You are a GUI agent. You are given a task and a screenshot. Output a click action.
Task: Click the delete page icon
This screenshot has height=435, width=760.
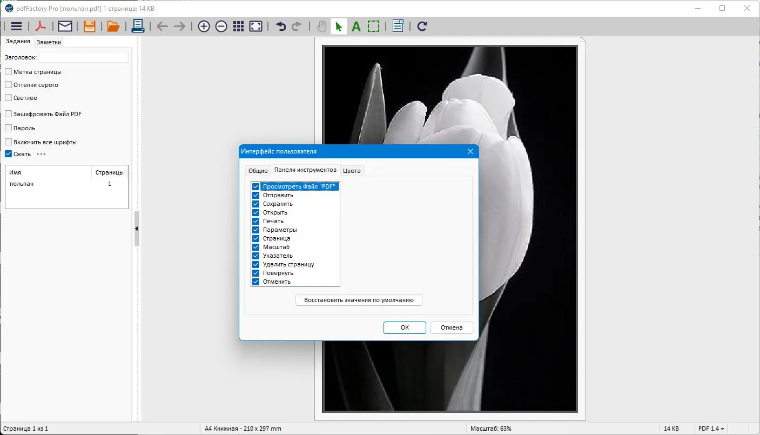coord(398,26)
